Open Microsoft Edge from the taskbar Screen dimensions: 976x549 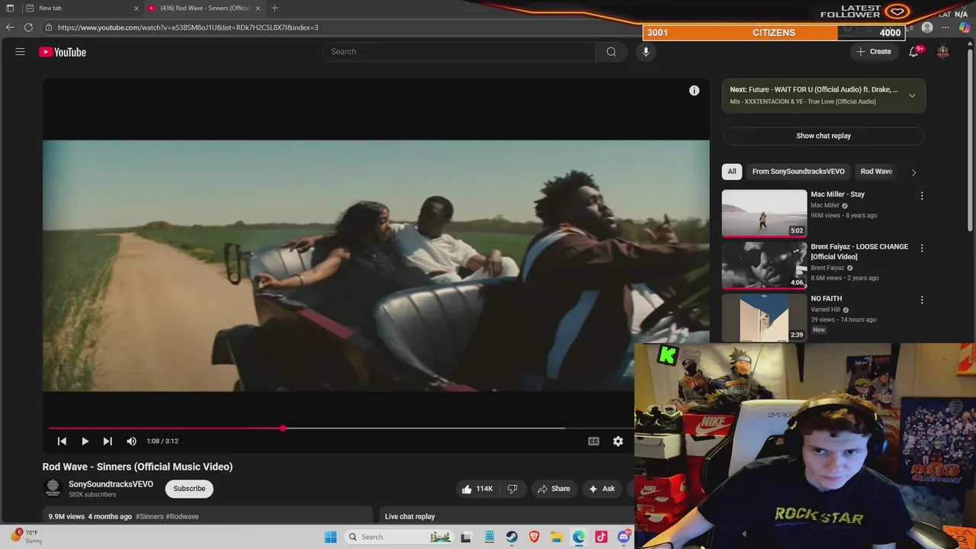pyautogui.click(x=579, y=537)
